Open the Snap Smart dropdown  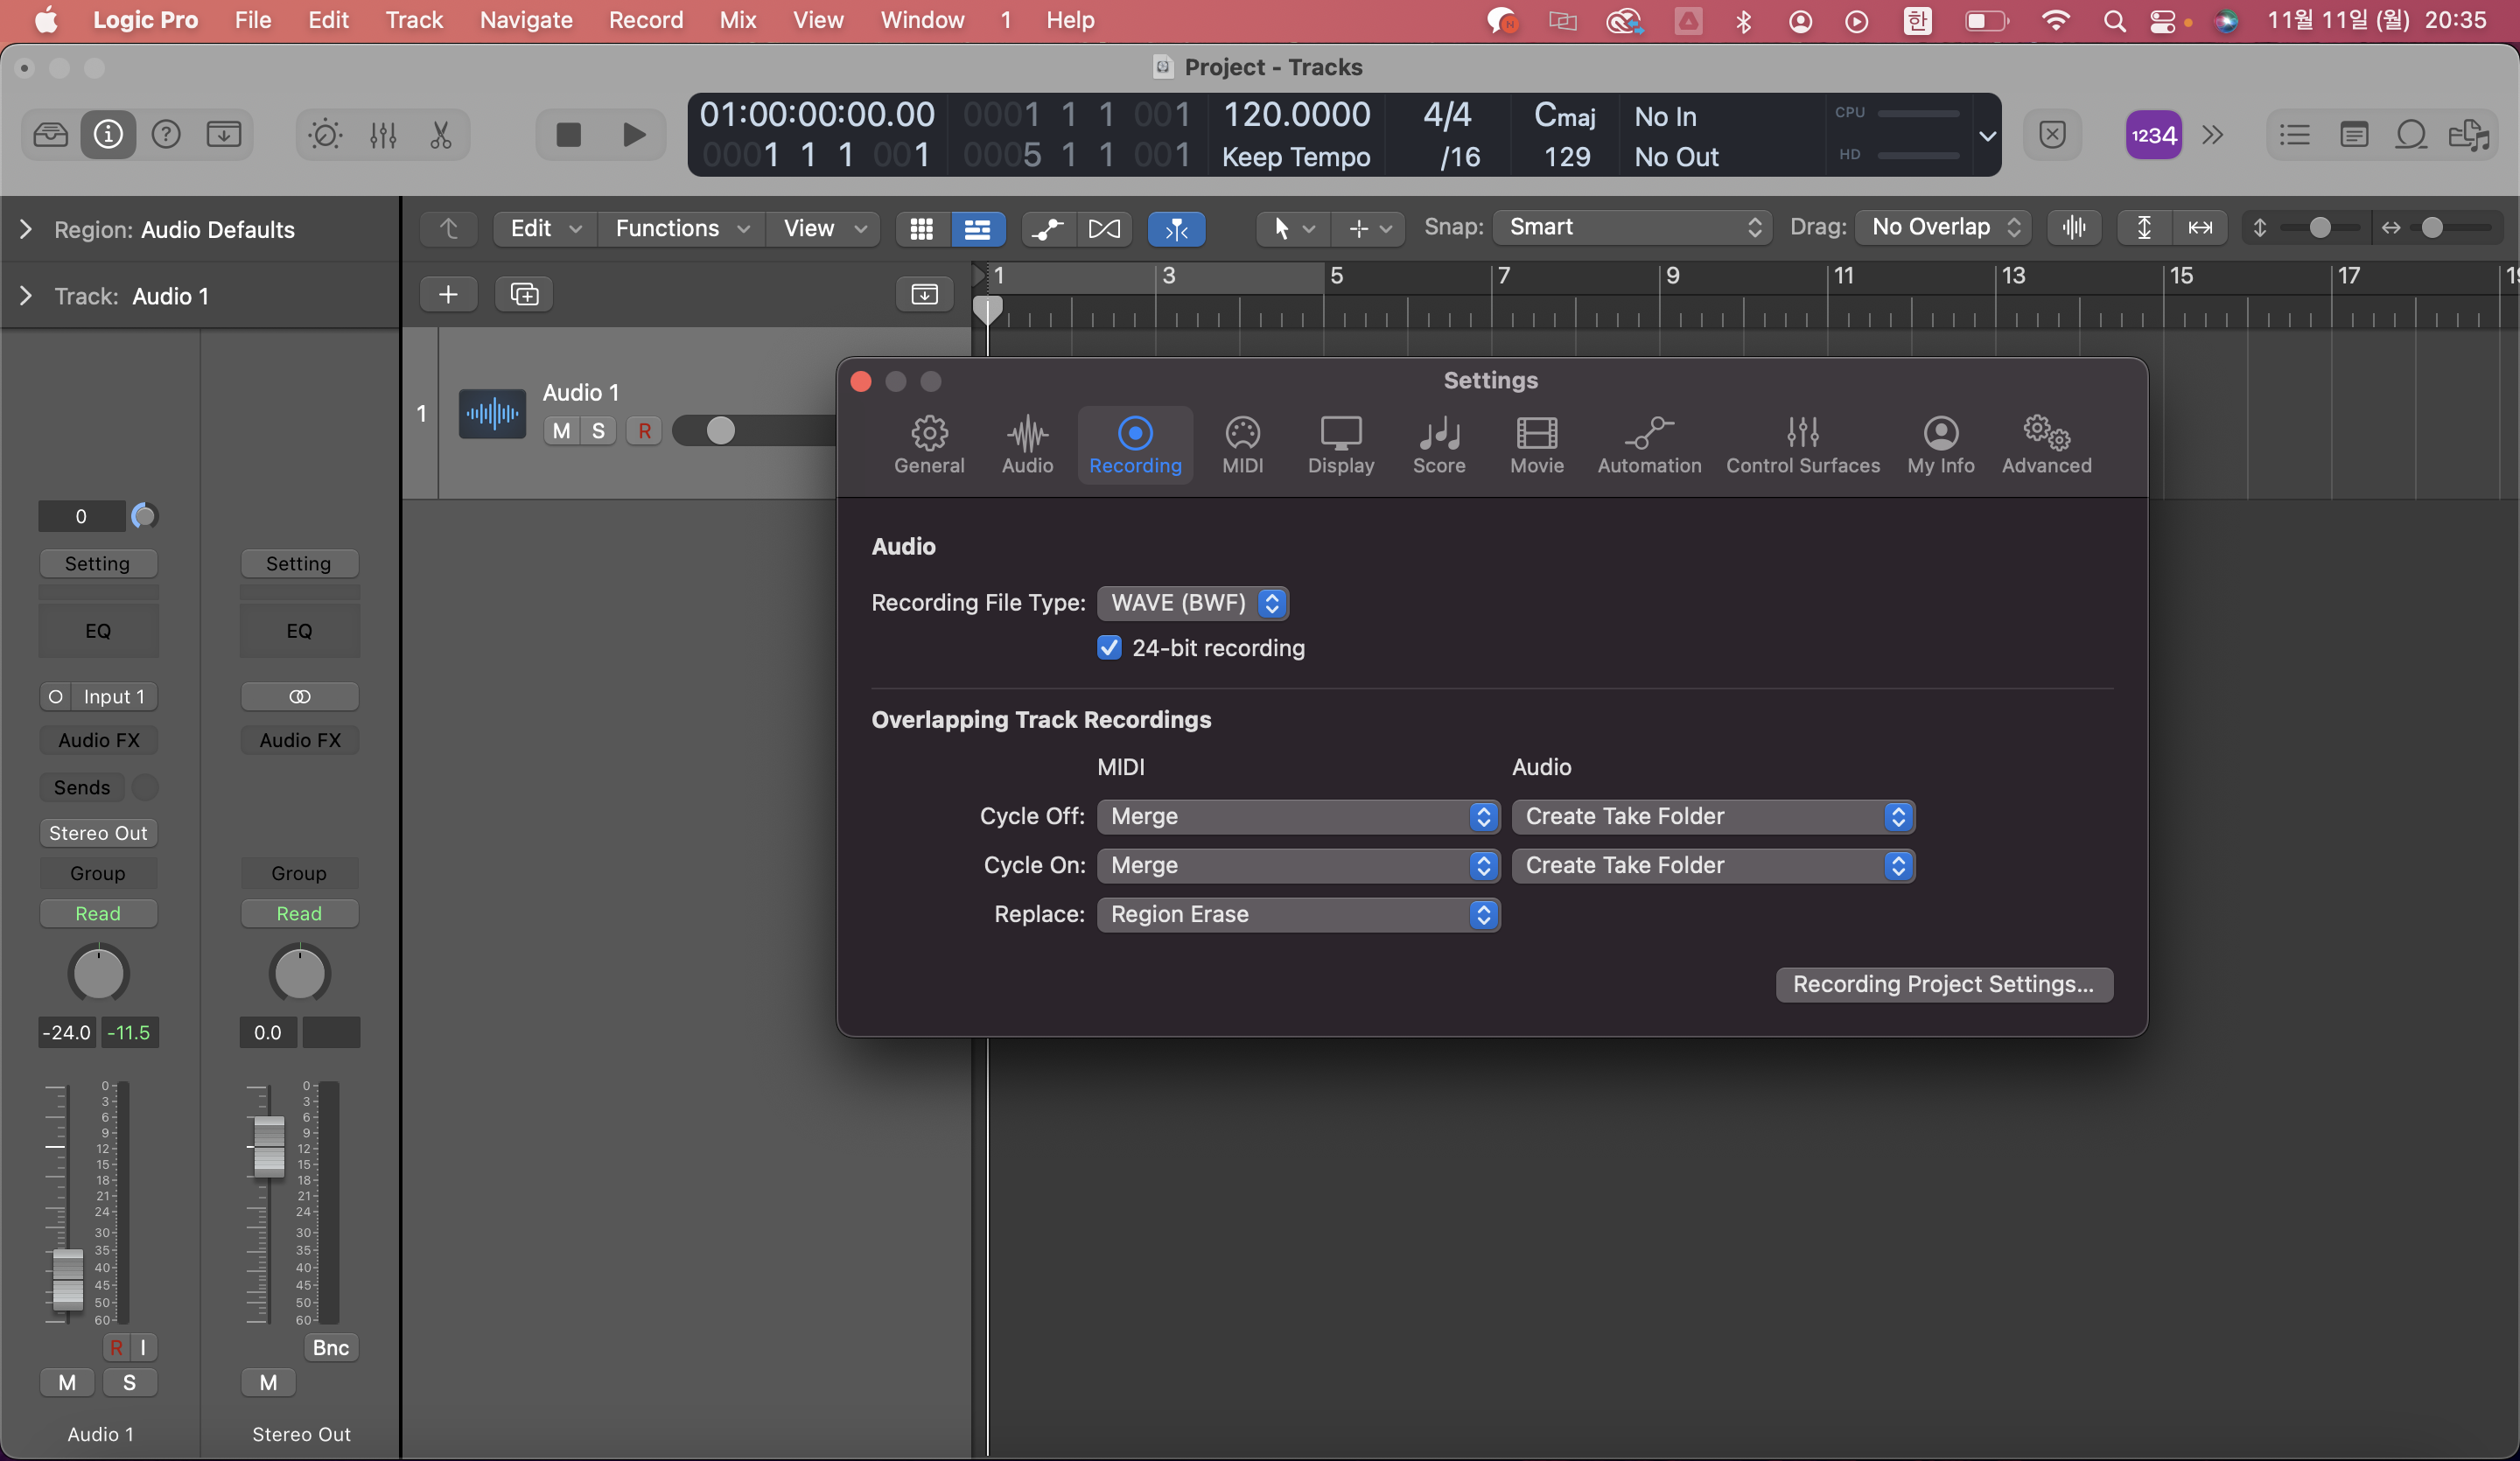1632,227
